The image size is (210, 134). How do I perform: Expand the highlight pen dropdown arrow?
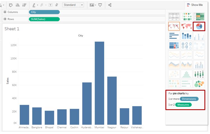pos(38,5)
